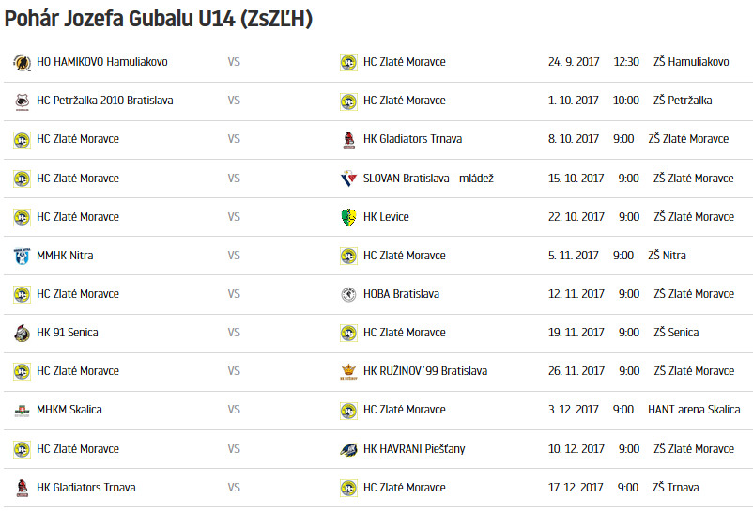Click the SLOVAN Bratislava - mládež logo
The width and height of the screenshot is (753, 514).
click(x=348, y=179)
